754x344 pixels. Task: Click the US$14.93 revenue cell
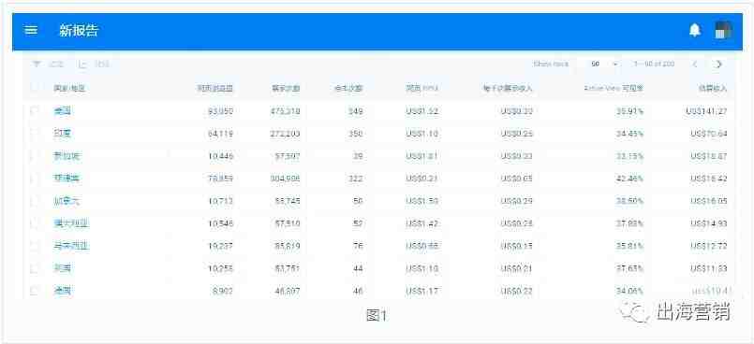click(709, 223)
